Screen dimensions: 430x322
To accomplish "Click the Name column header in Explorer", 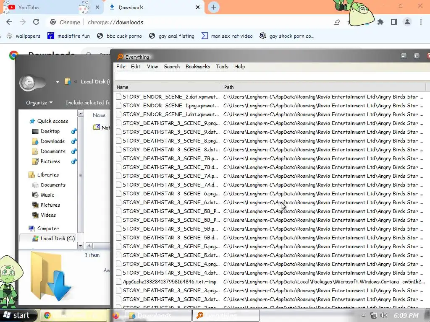I will point(99,115).
